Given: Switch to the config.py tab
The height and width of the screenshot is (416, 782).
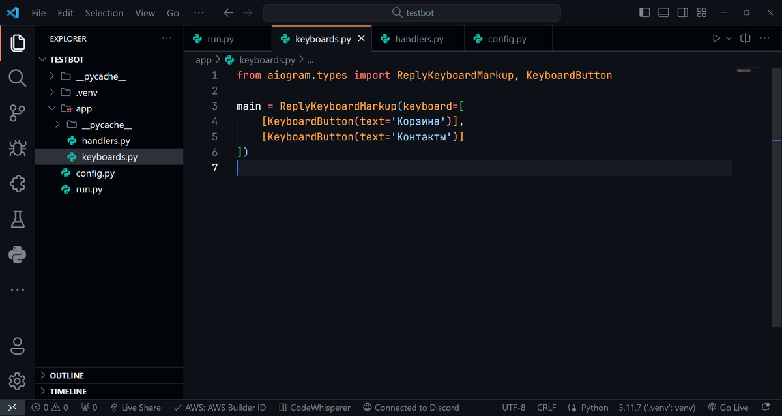Looking at the screenshot, I should pos(508,38).
